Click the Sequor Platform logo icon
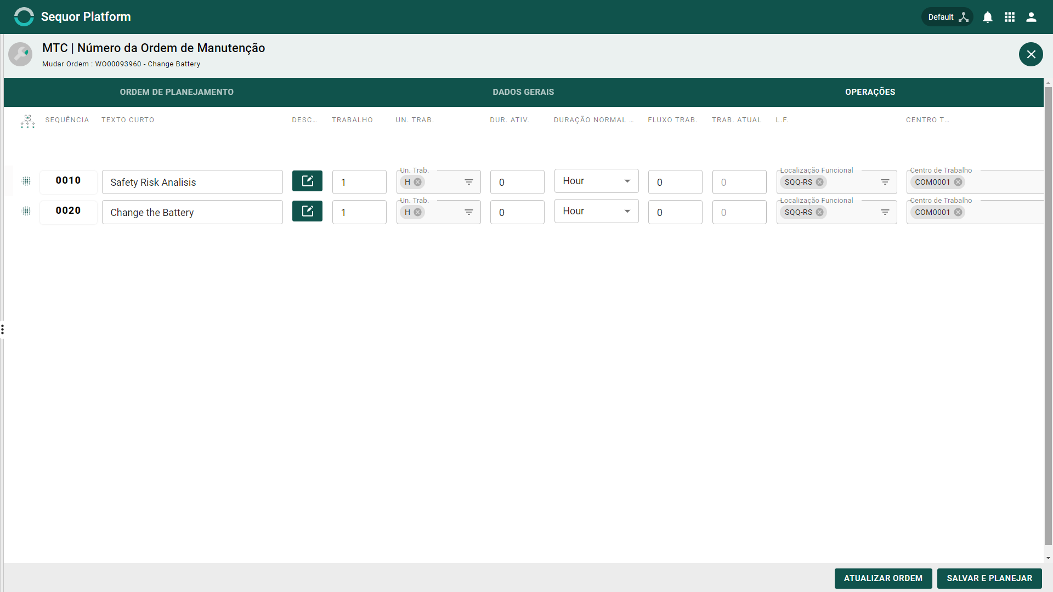This screenshot has height=592, width=1053. tap(24, 16)
